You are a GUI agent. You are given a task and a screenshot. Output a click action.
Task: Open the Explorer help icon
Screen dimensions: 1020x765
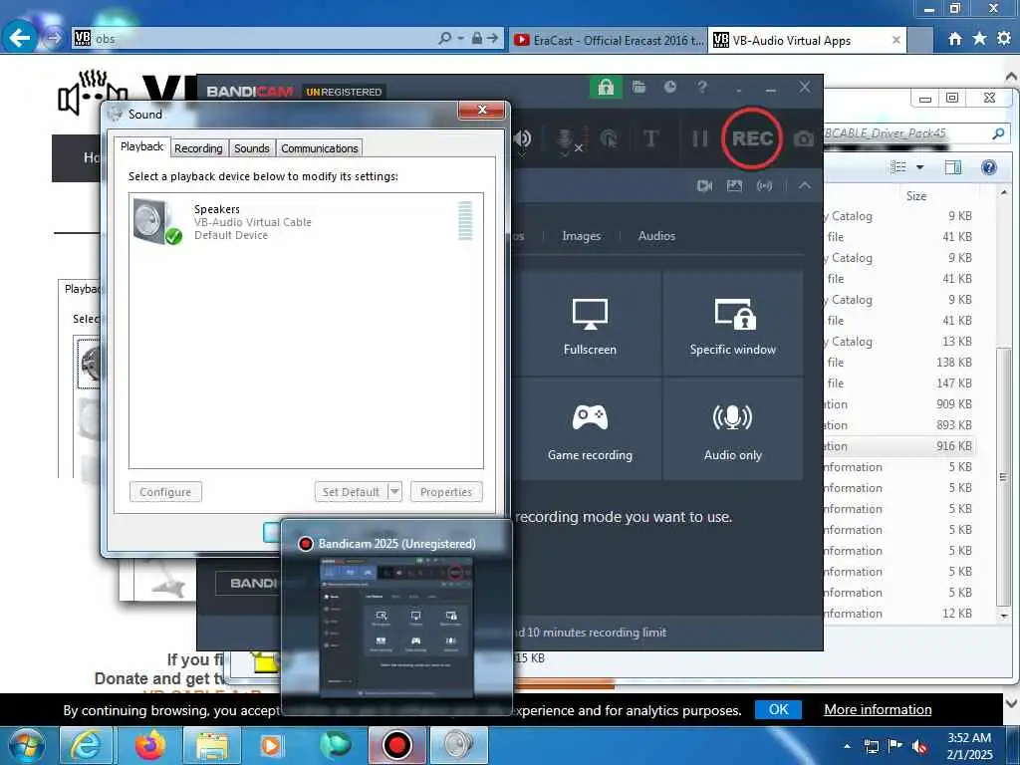pyautogui.click(x=989, y=167)
